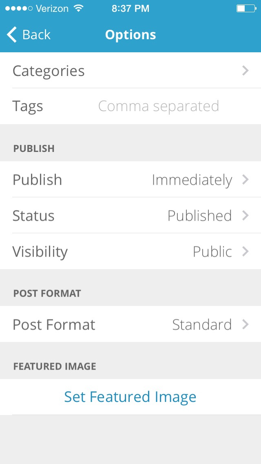Tap the battery icon in status bar

coord(246,9)
